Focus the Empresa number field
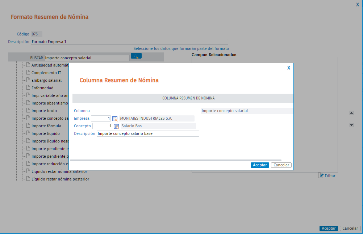This screenshot has height=234, width=363. click(101, 118)
